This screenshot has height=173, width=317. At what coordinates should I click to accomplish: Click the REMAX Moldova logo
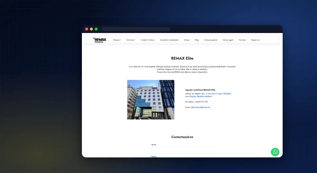pos(100,40)
